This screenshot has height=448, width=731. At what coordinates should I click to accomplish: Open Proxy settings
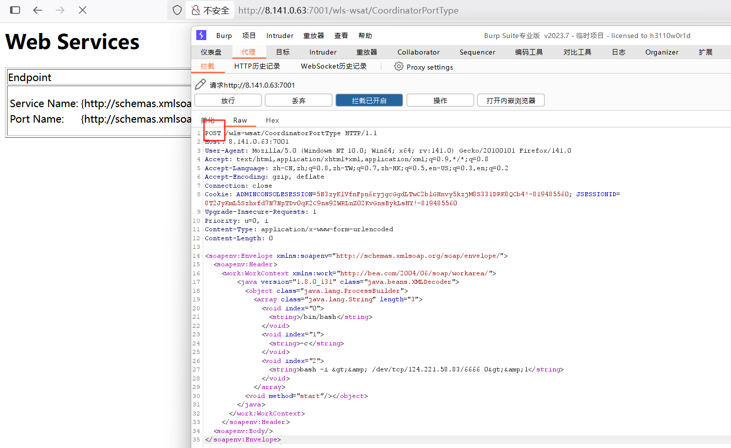point(430,67)
